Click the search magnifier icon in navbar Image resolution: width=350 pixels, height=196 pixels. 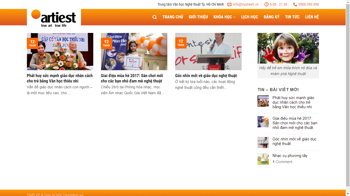point(155,17)
